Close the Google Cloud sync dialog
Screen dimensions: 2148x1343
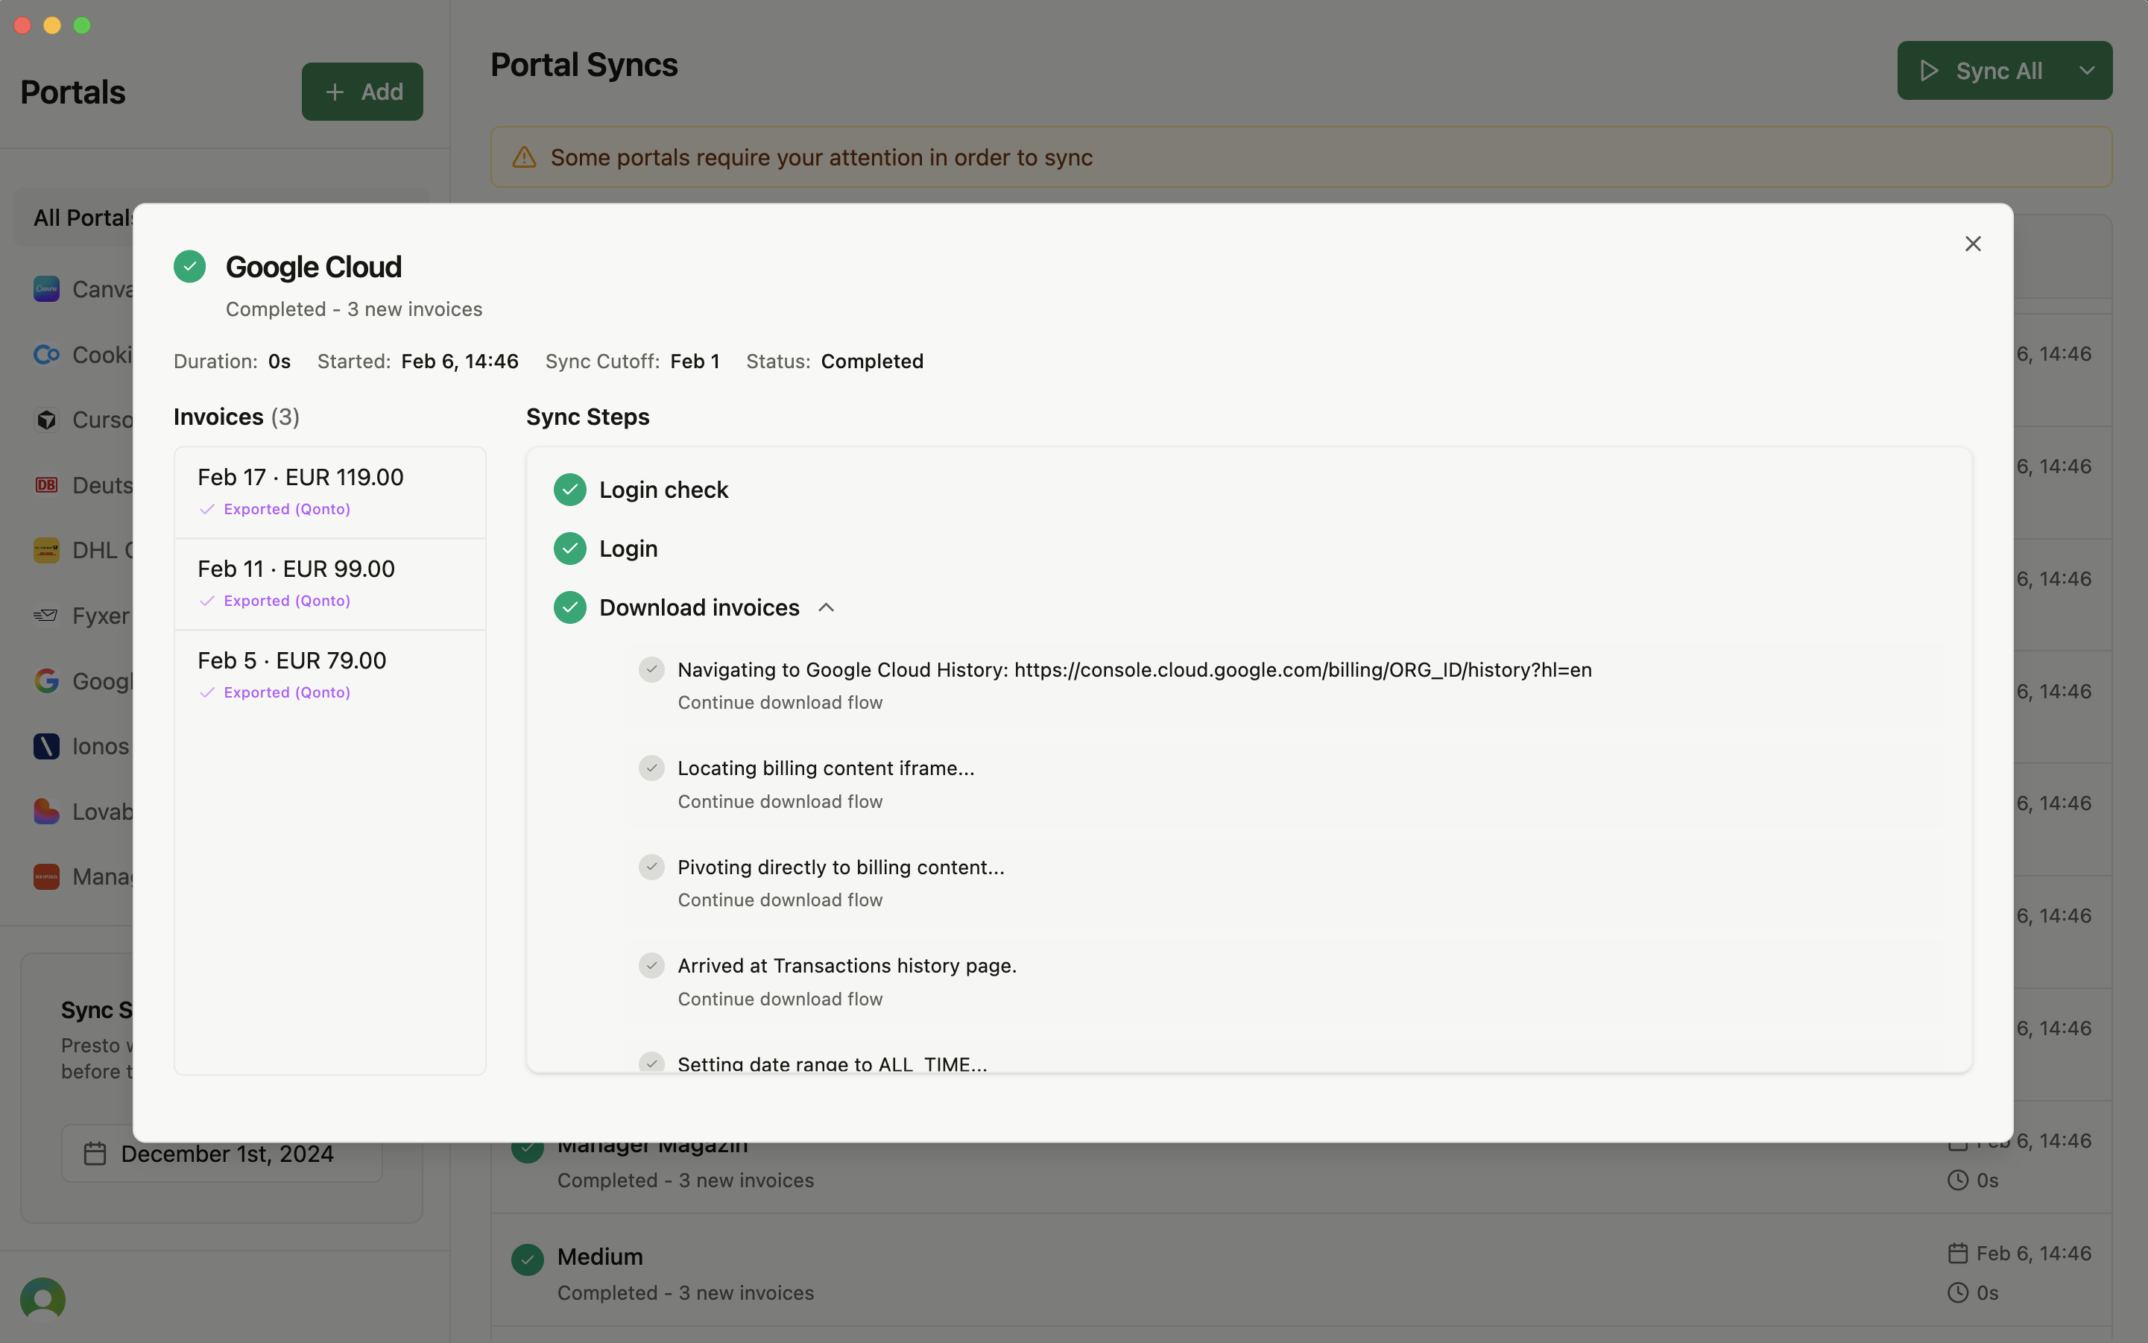(1972, 244)
